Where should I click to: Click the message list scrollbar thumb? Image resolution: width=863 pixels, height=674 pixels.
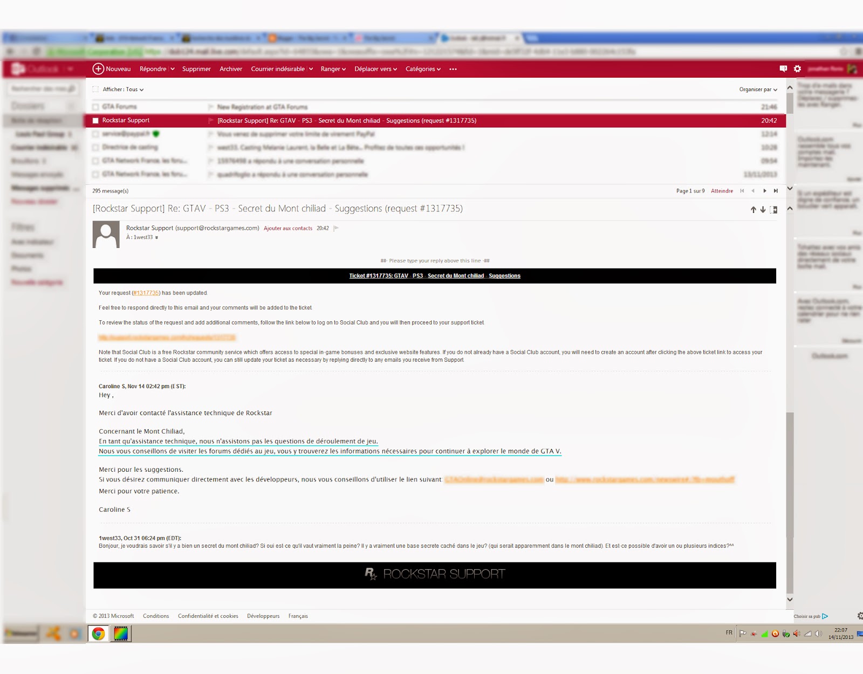pos(790,102)
